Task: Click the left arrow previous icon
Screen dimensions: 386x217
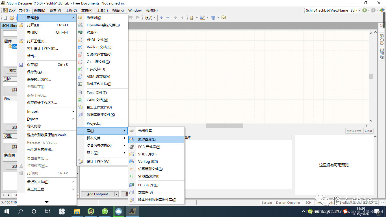Action: 175,18
